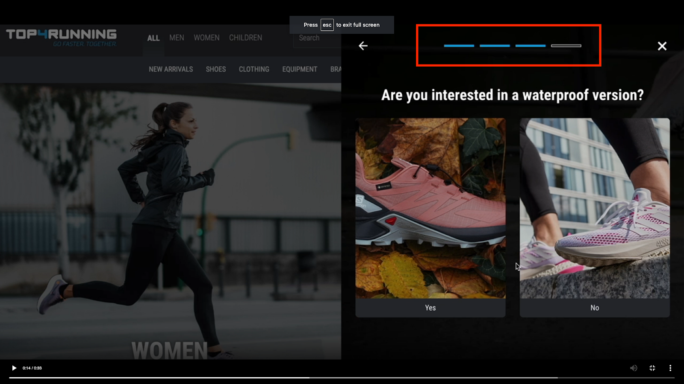
Task: Click the SHOES navigation link
Action: 215,69
